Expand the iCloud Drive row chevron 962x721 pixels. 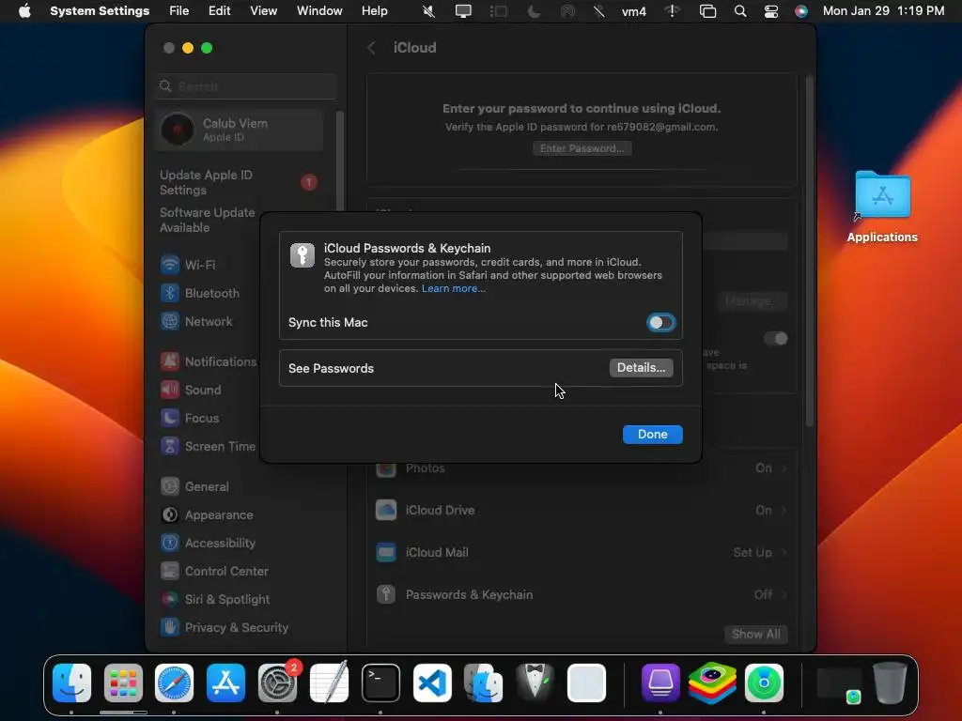pyautogui.click(x=784, y=510)
